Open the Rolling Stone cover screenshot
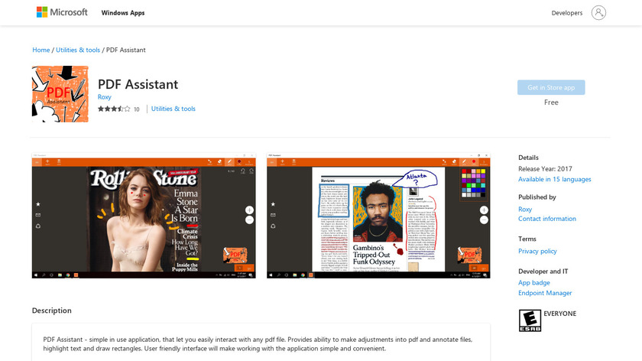The height and width of the screenshot is (361, 642). point(144,216)
